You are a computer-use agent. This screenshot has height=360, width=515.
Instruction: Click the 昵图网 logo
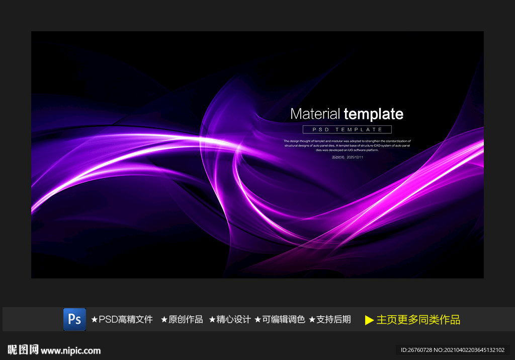23,350
